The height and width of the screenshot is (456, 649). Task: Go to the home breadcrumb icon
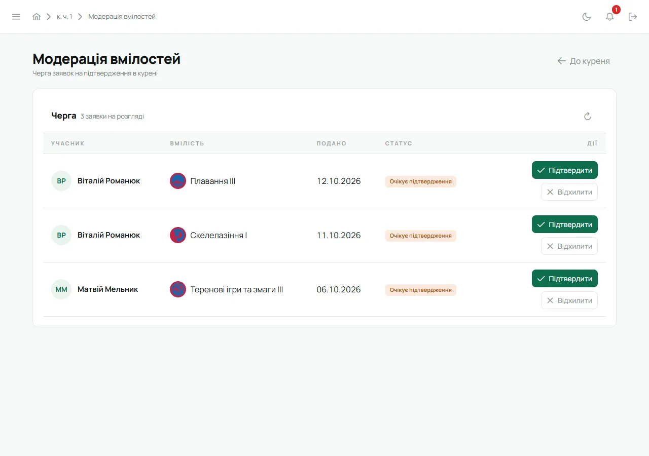click(x=37, y=17)
